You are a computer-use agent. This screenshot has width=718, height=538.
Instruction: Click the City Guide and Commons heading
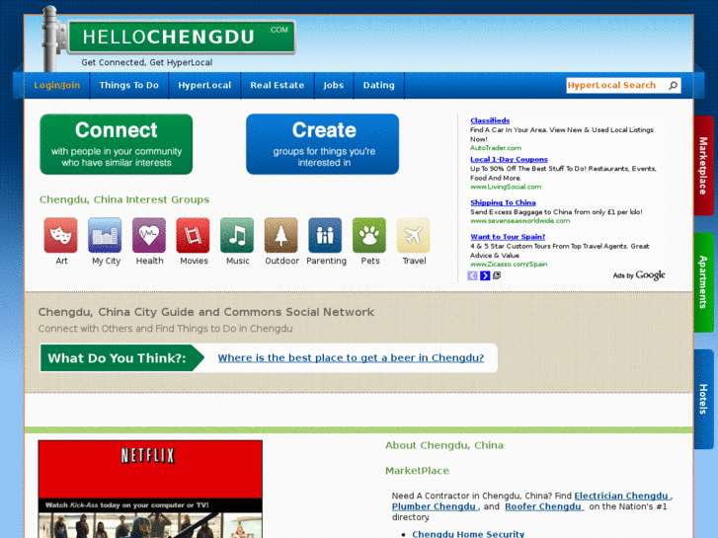206,312
